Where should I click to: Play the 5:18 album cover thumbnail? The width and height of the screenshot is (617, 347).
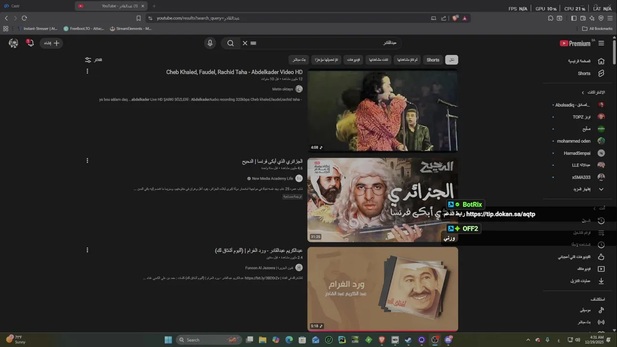point(383,289)
